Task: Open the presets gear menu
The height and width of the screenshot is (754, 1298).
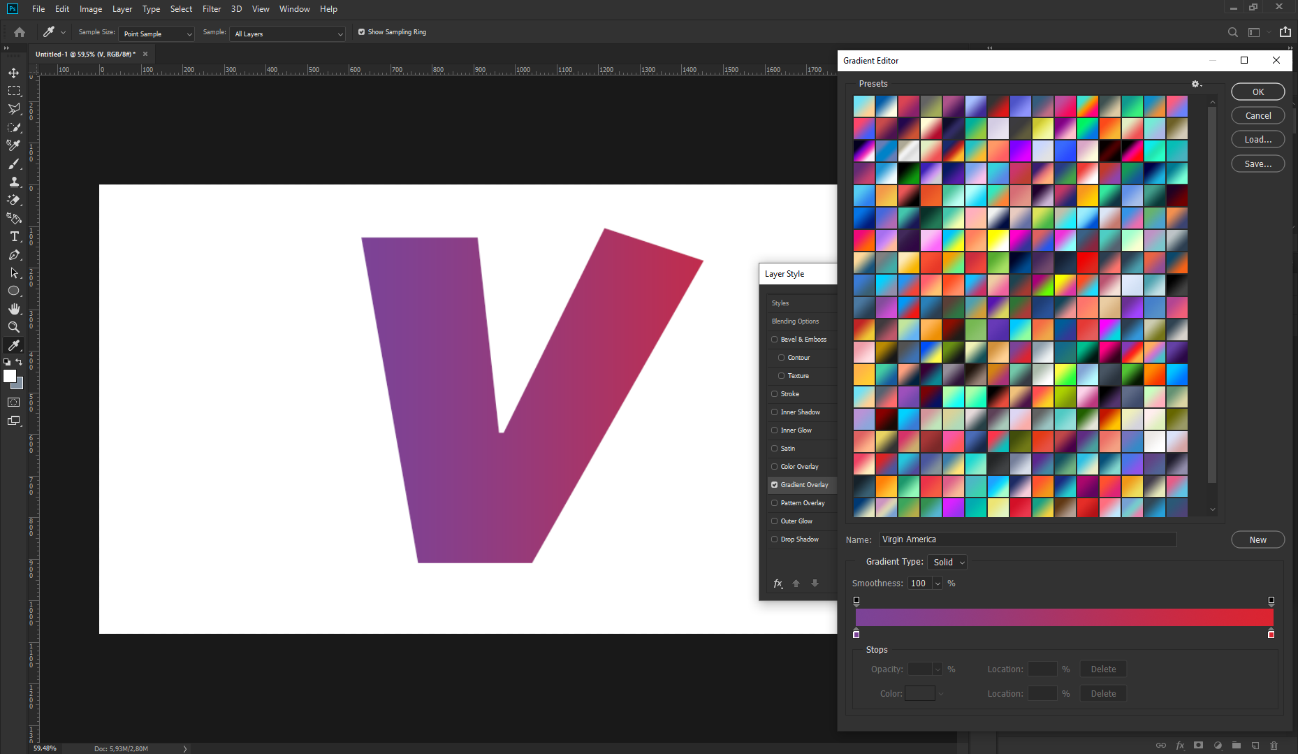Action: click(x=1197, y=84)
